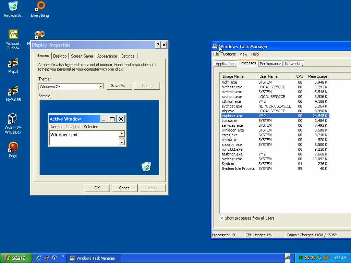Launch VirtualBox from the Quick Launch bar
The height and width of the screenshot is (263, 351).
pos(55,258)
